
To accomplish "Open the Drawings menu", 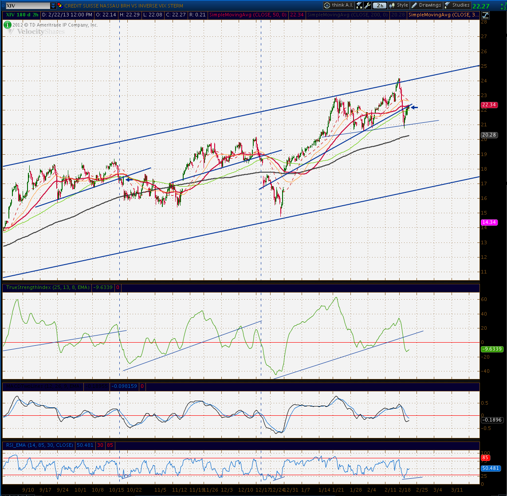I will [x=426, y=5].
